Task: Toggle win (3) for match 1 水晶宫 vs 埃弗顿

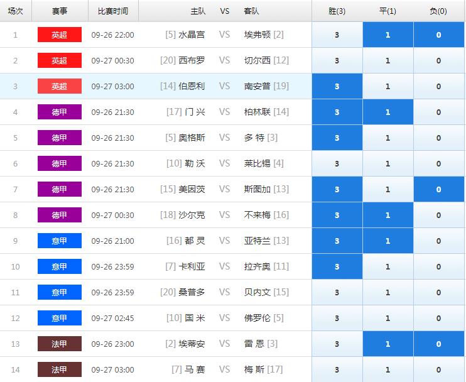Action: (x=337, y=35)
